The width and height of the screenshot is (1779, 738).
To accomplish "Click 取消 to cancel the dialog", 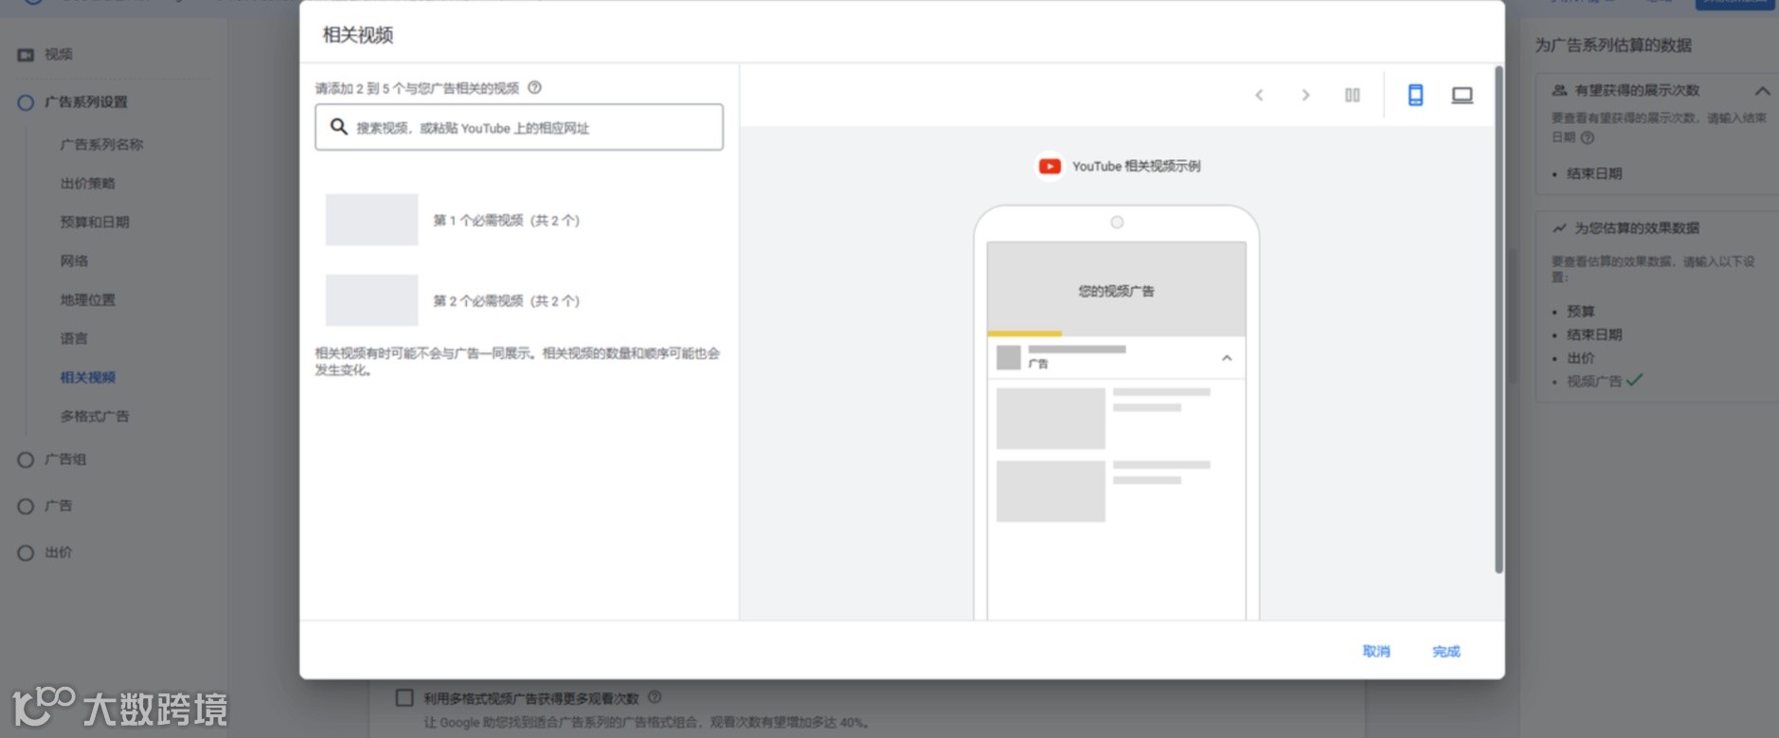I will (1376, 651).
